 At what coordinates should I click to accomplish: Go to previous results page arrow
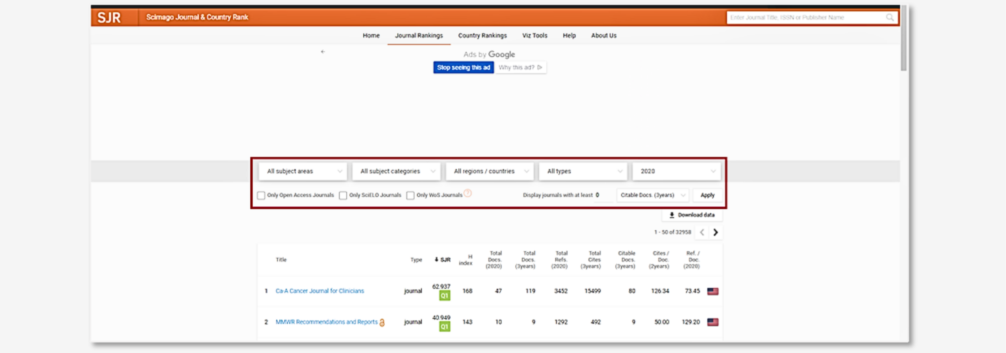[x=702, y=232]
